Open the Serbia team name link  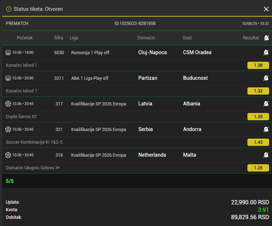click(x=145, y=129)
